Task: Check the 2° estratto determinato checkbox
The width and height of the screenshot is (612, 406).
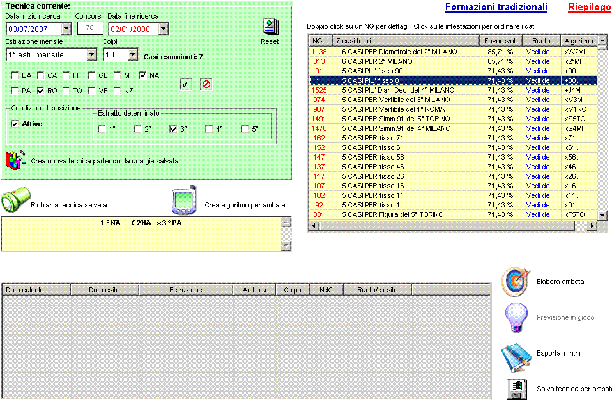Action: tap(137, 129)
